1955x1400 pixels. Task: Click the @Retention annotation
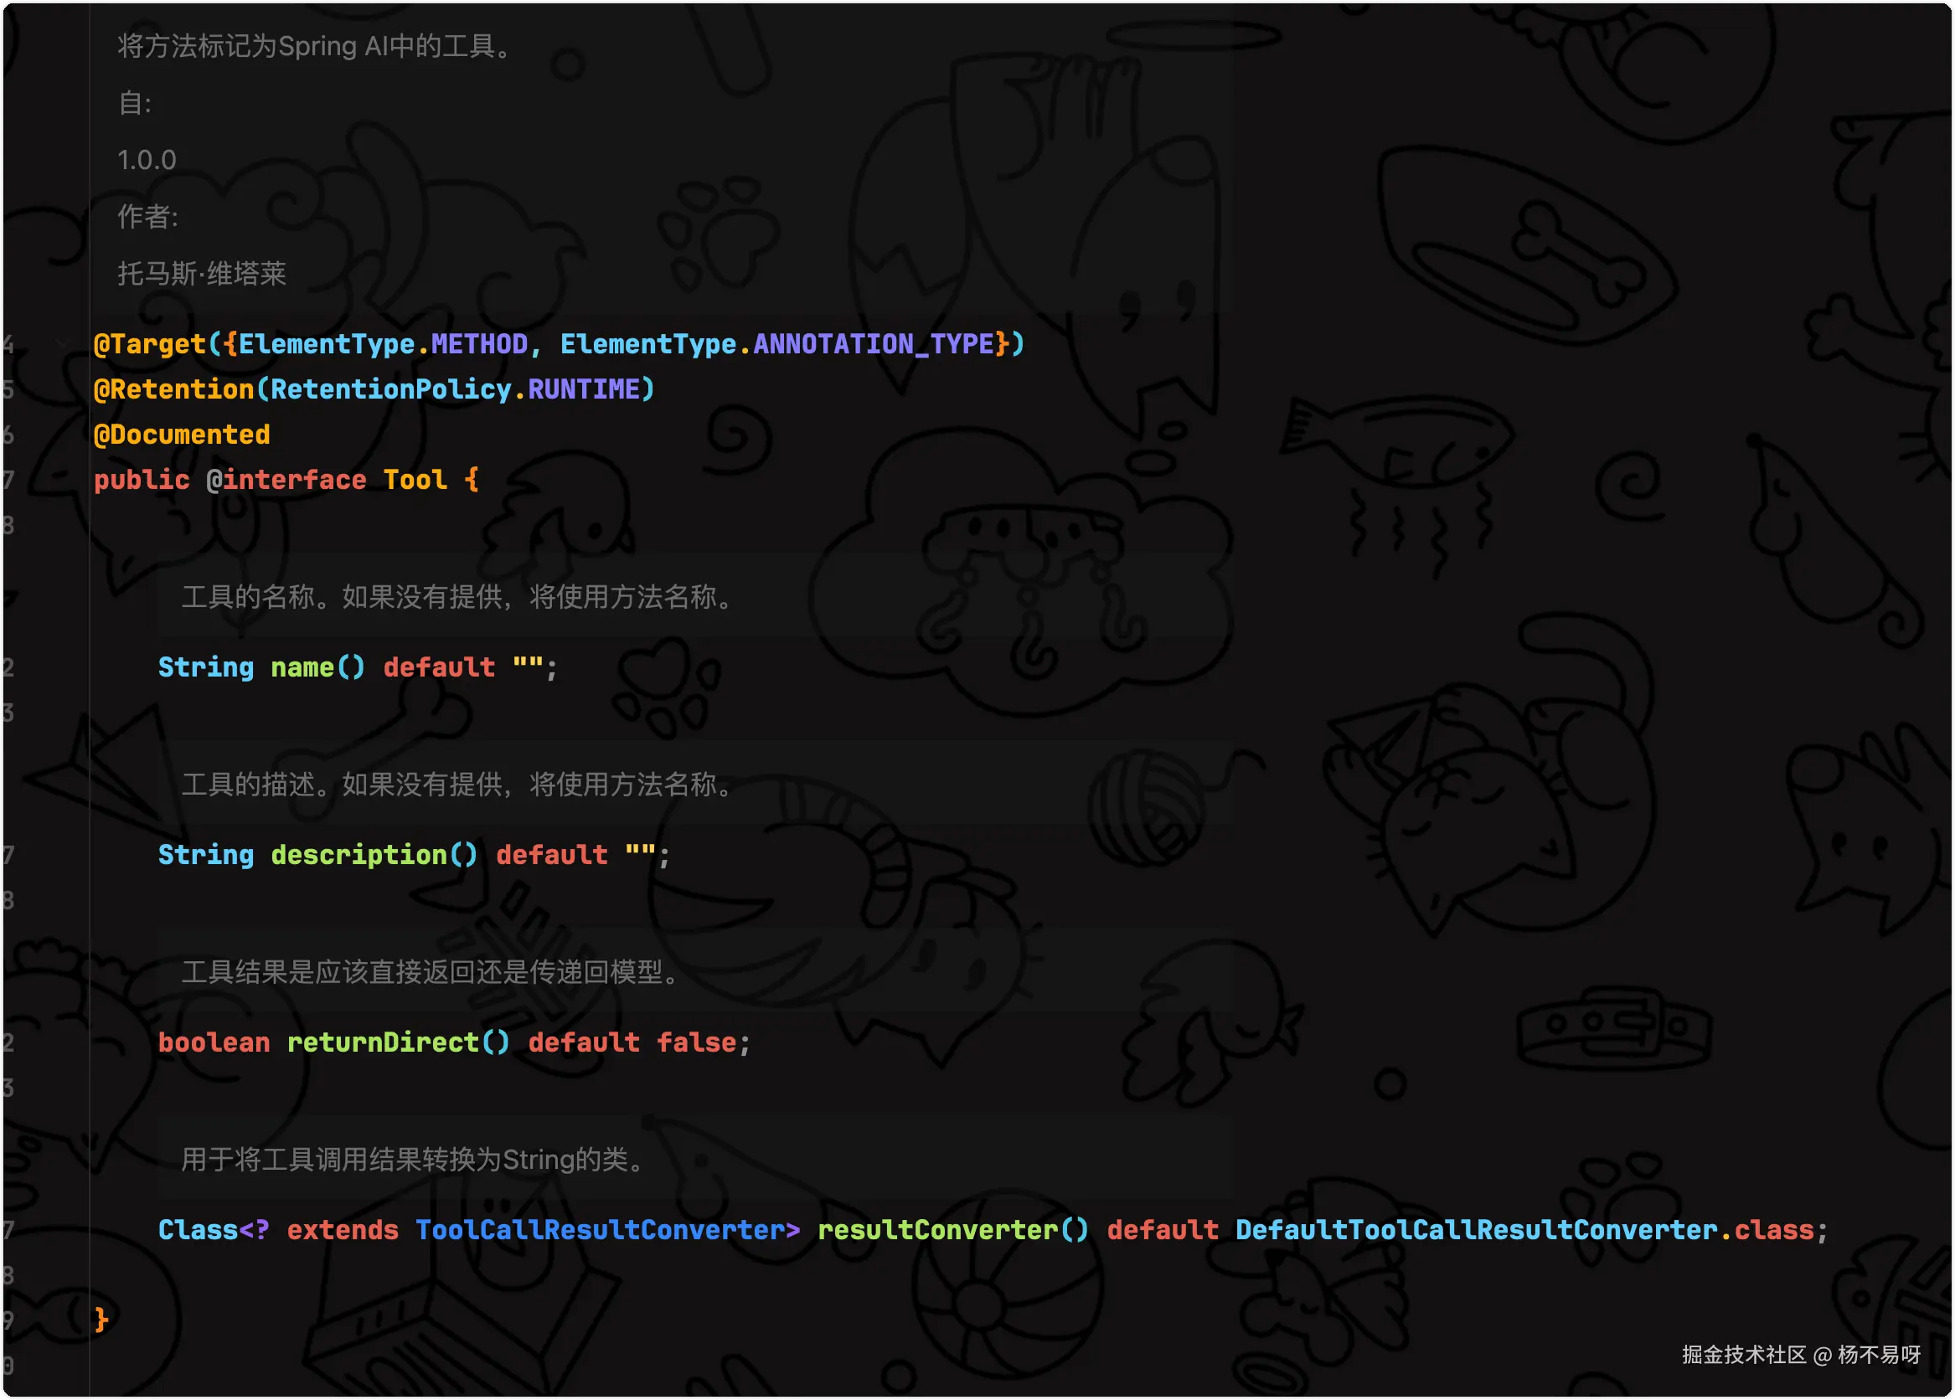[x=173, y=389]
